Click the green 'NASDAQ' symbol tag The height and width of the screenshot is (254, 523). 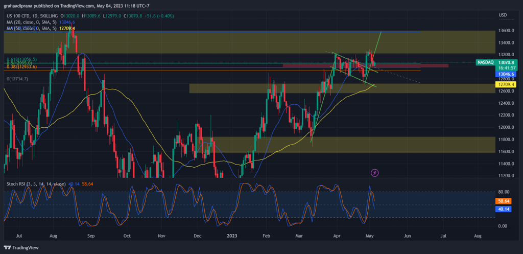click(486, 62)
